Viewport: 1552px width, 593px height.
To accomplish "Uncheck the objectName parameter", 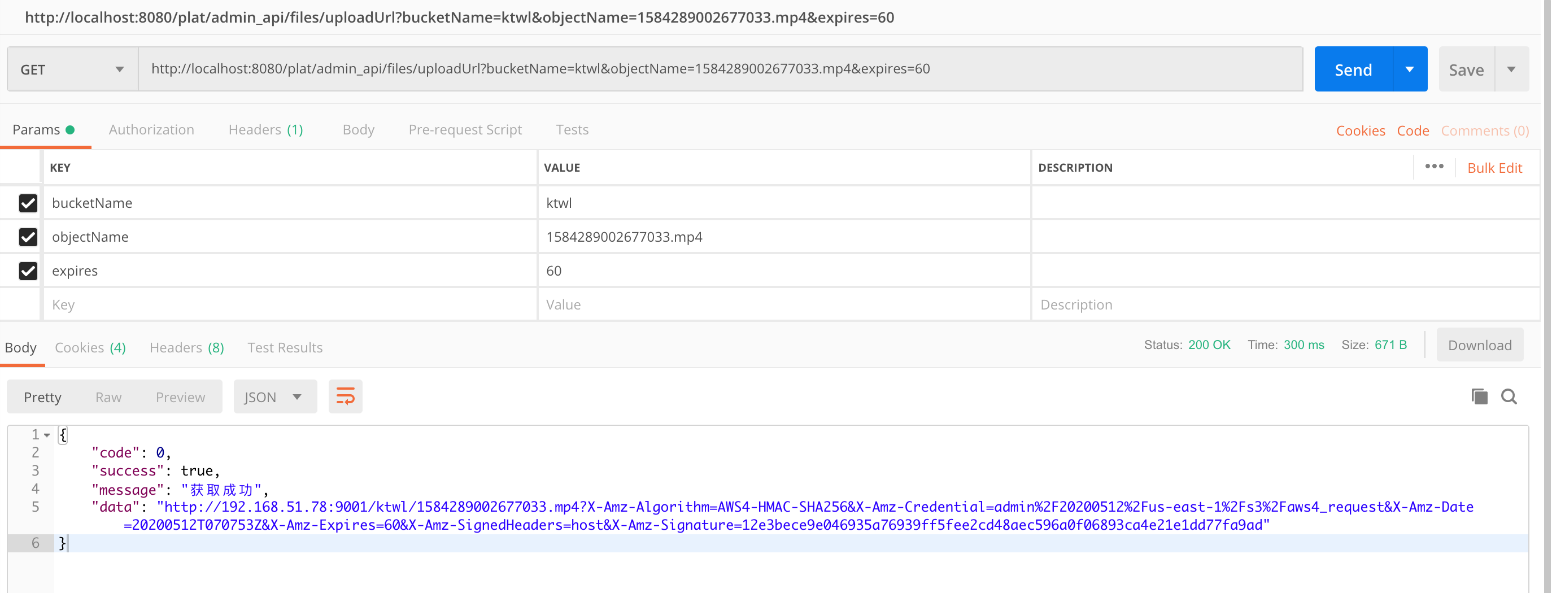I will (28, 237).
